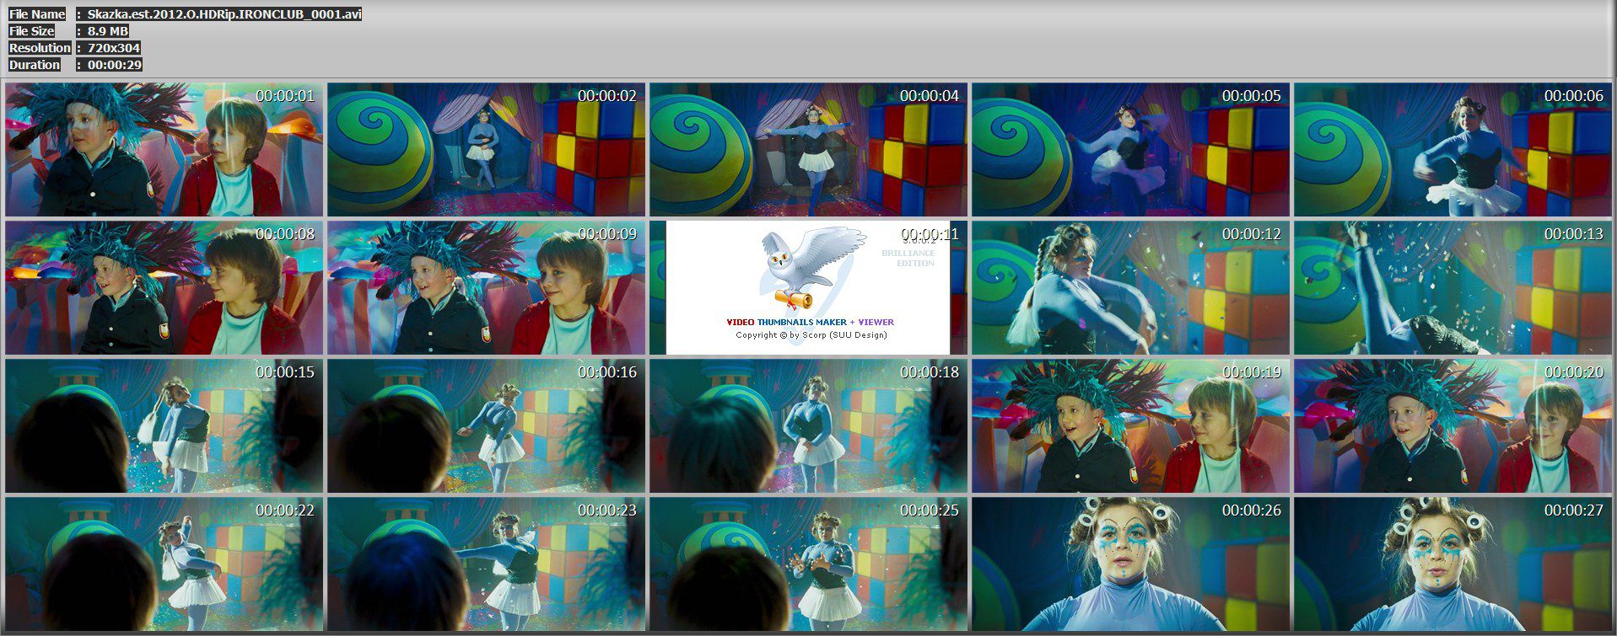Screen dimensions: 1617x636
Task: Select the thumbnail timestamped 00:00:23
Action: (487, 564)
